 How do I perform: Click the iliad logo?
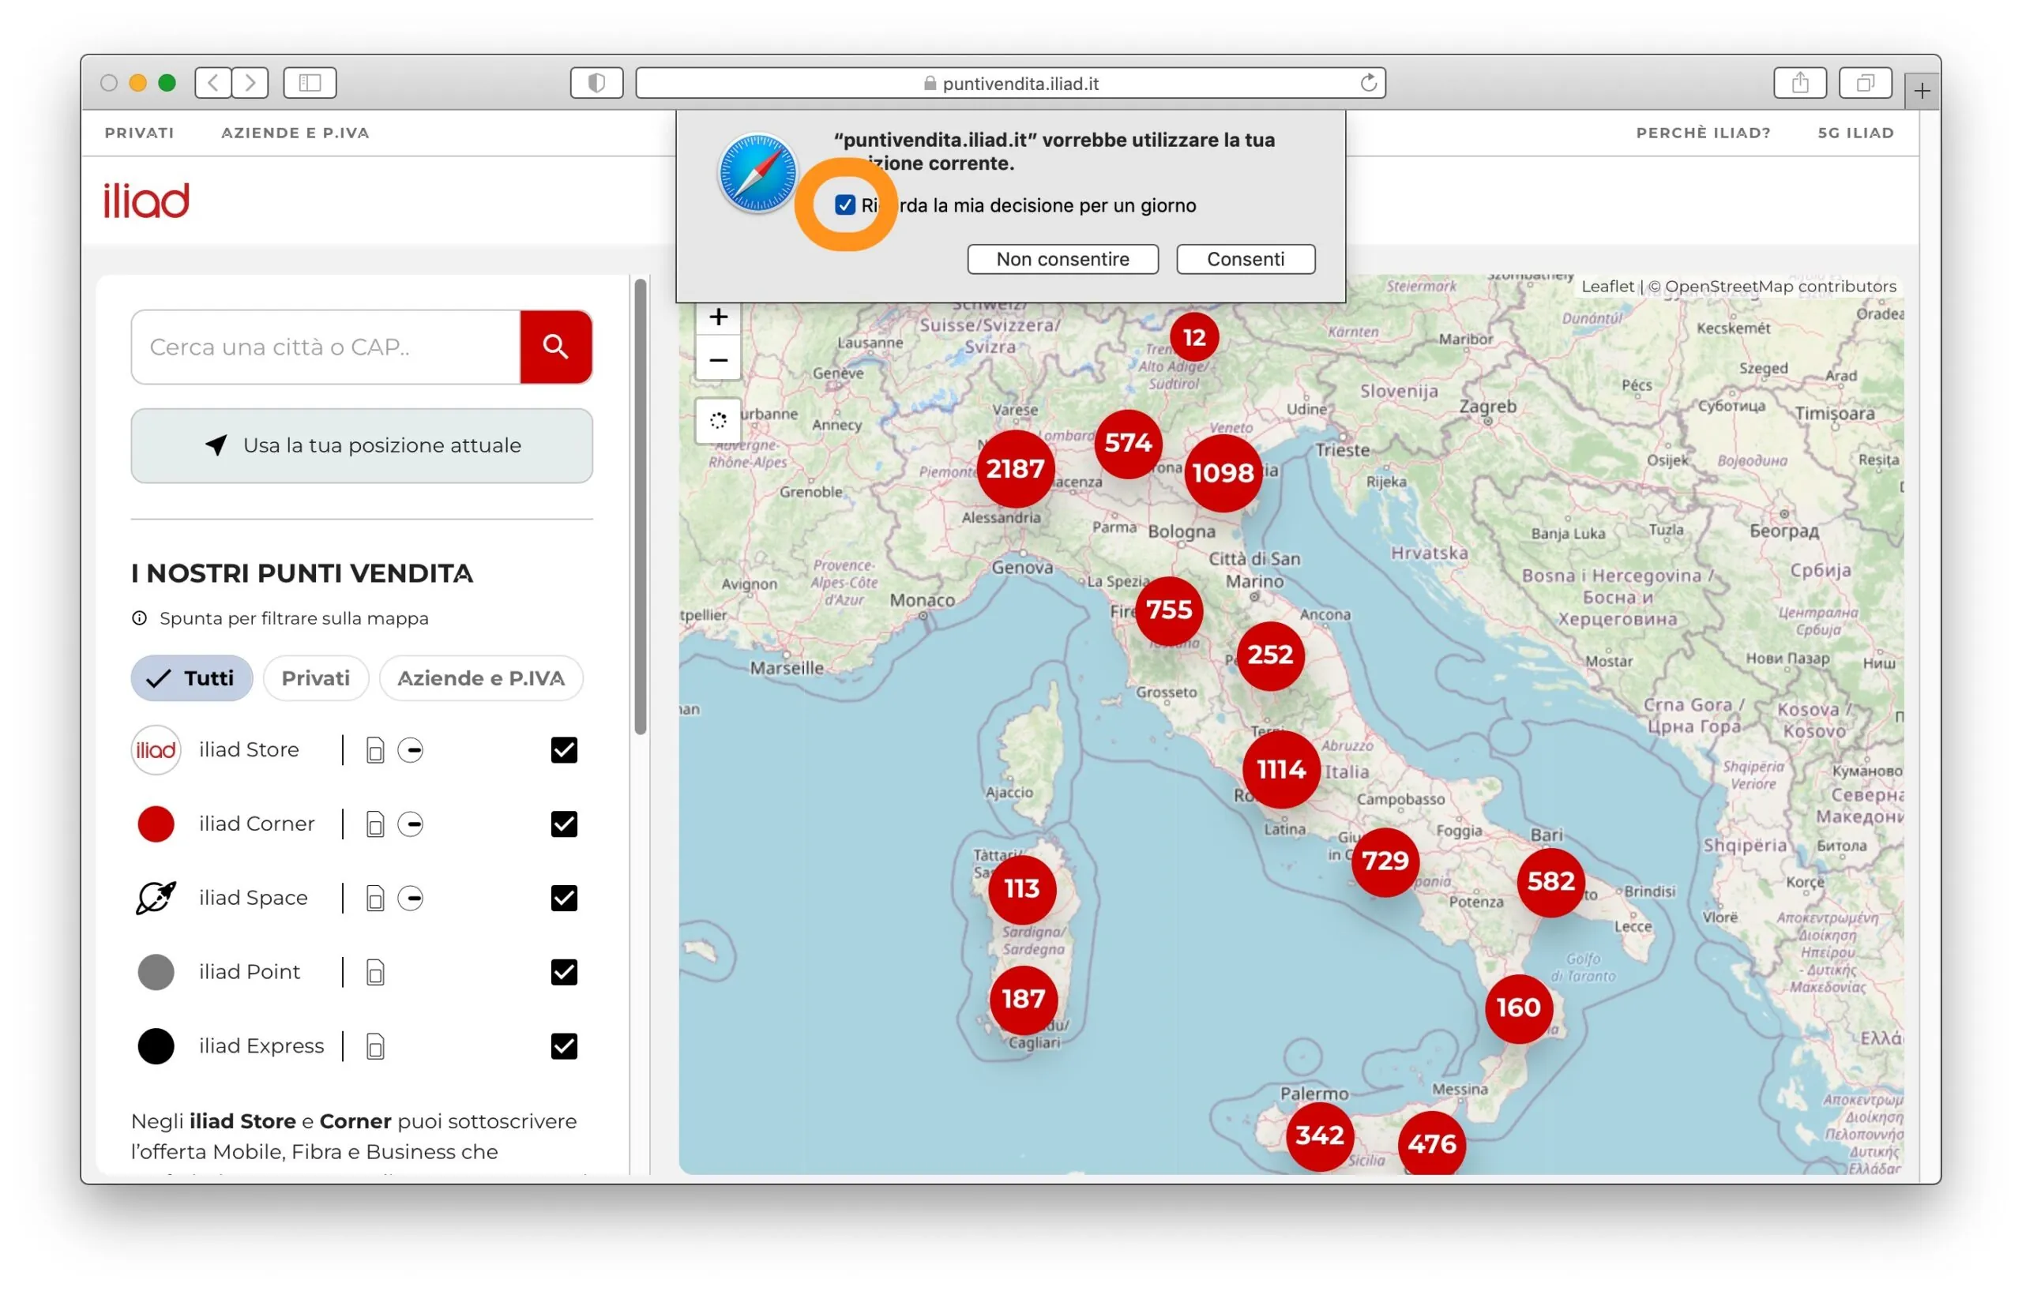[x=146, y=200]
